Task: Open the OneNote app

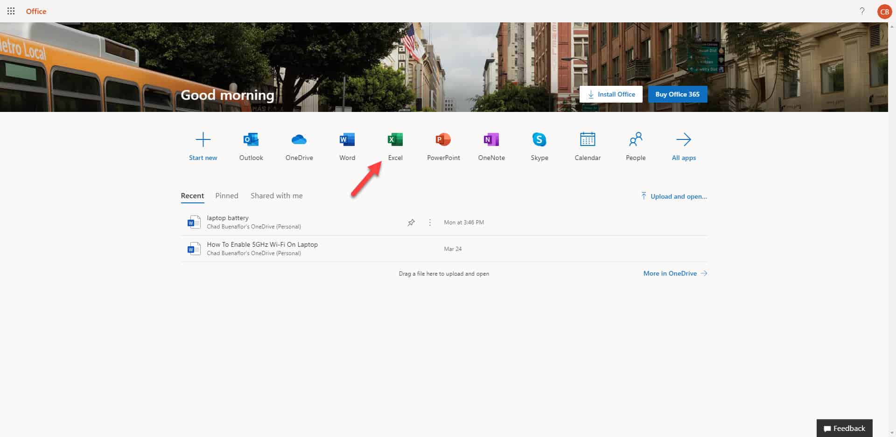Action: [x=491, y=146]
